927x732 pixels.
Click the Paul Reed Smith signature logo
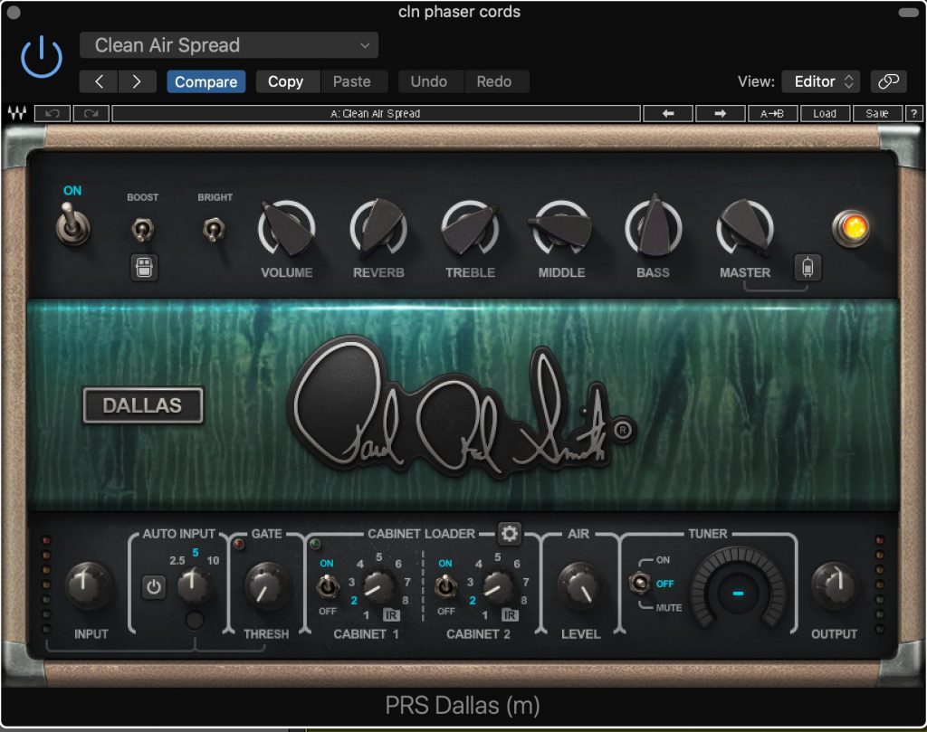click(x=463, y=406)
